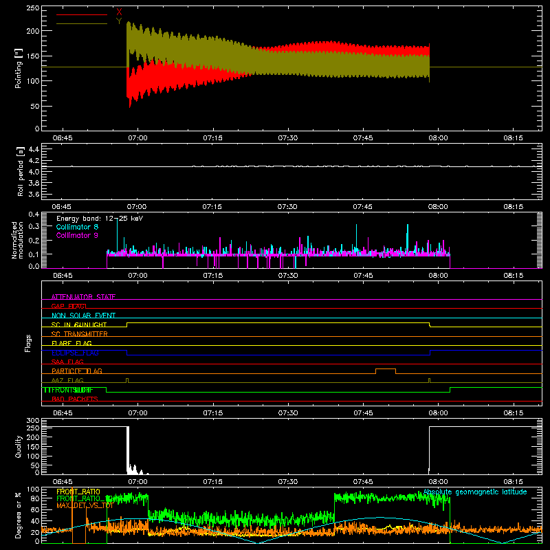Viewport: 550px width, 550px height.
Task: Click the 'Degrees or %' axis title
Action: (x=19, y=515)
